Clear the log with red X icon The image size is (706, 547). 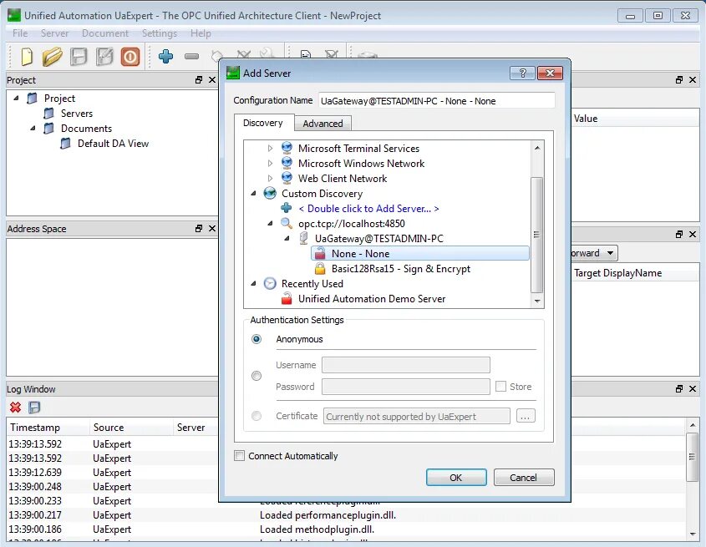(15, 408)
